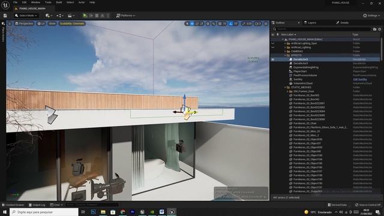Toggle grid snapping in viewport
Viewport: 384px width, 216px height.
(220, 24)
